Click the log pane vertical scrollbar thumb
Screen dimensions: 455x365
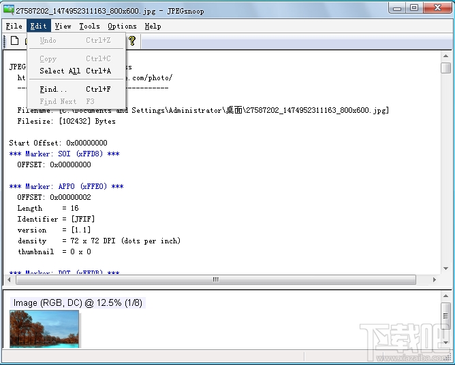(445, 68)
